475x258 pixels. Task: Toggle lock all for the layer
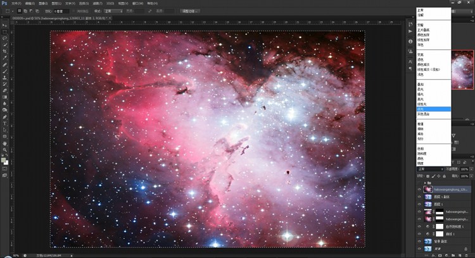coord(445,176)
